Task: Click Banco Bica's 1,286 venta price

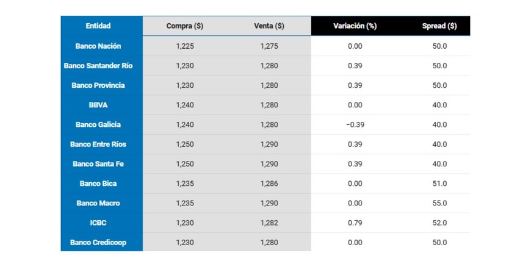Action: (x=269, y=183)
